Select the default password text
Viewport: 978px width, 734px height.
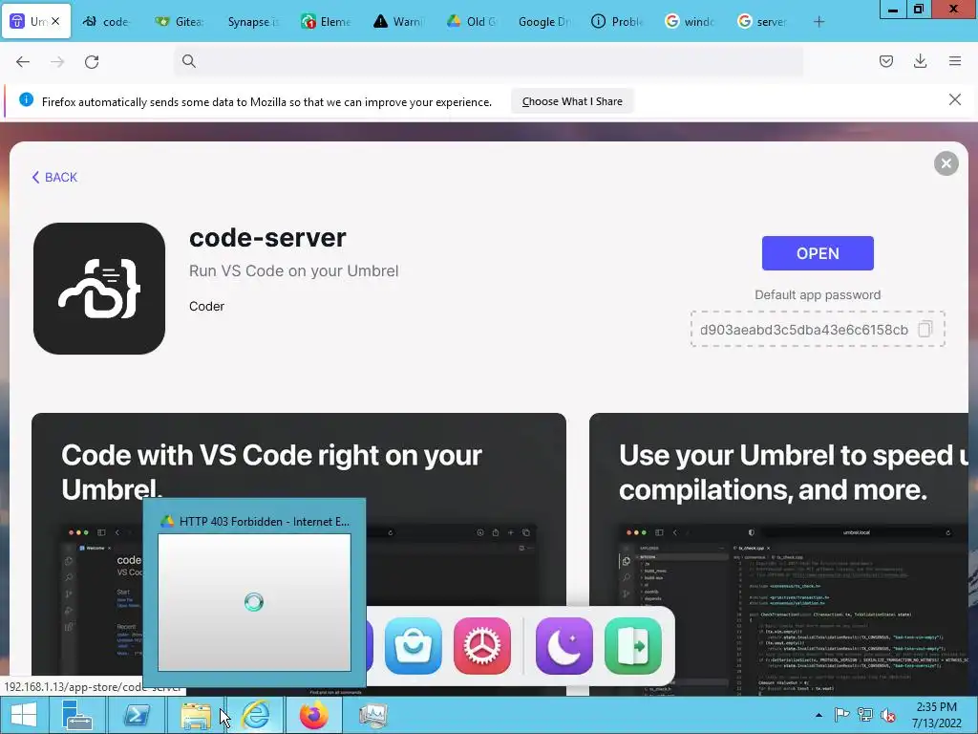pyautogui.click(x=803, y=330)
